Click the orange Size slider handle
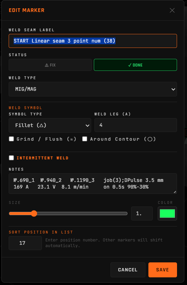 click(x=34, y=214)
